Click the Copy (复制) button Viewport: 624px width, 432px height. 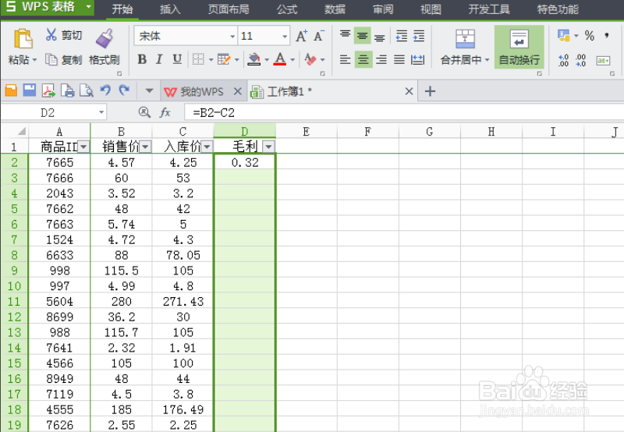tap(64, 60)
